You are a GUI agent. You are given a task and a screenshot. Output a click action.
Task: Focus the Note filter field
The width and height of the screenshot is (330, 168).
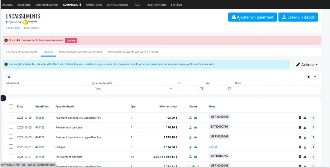(276, 88)
